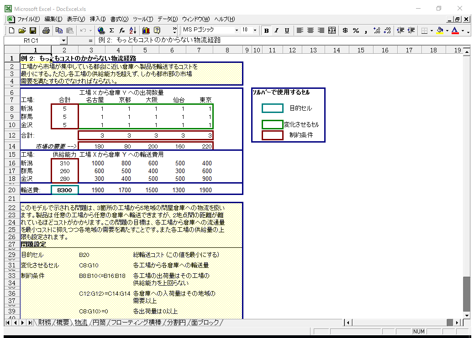Image resolution: width=474 pixels, height=338 pixels.
Task: Apply the yellow Fill Color swatch
Action: pyautogui.click(x=440, y=31)
